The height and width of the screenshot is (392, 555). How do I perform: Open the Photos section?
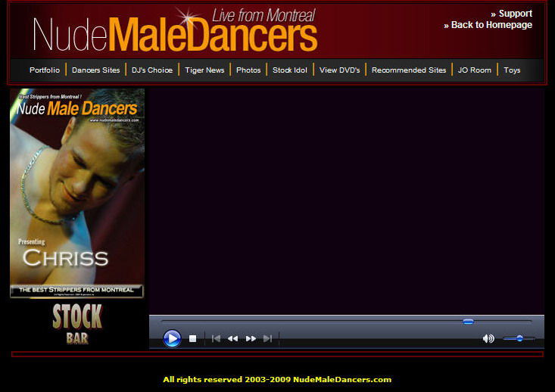coord(248,70)
